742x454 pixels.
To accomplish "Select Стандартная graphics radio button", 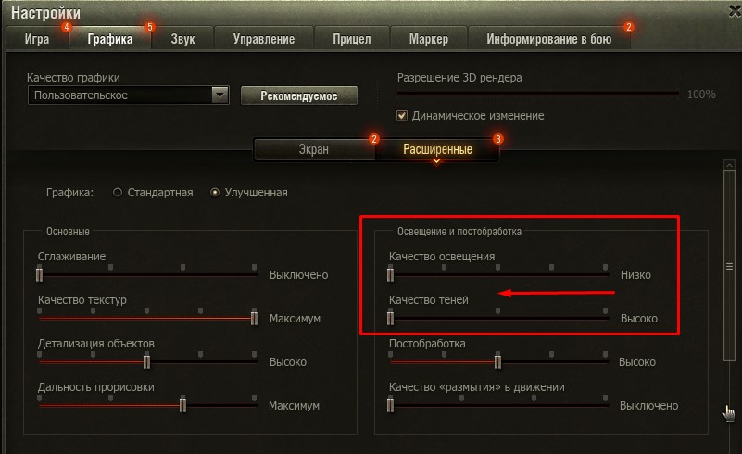I will coord(118,192).
